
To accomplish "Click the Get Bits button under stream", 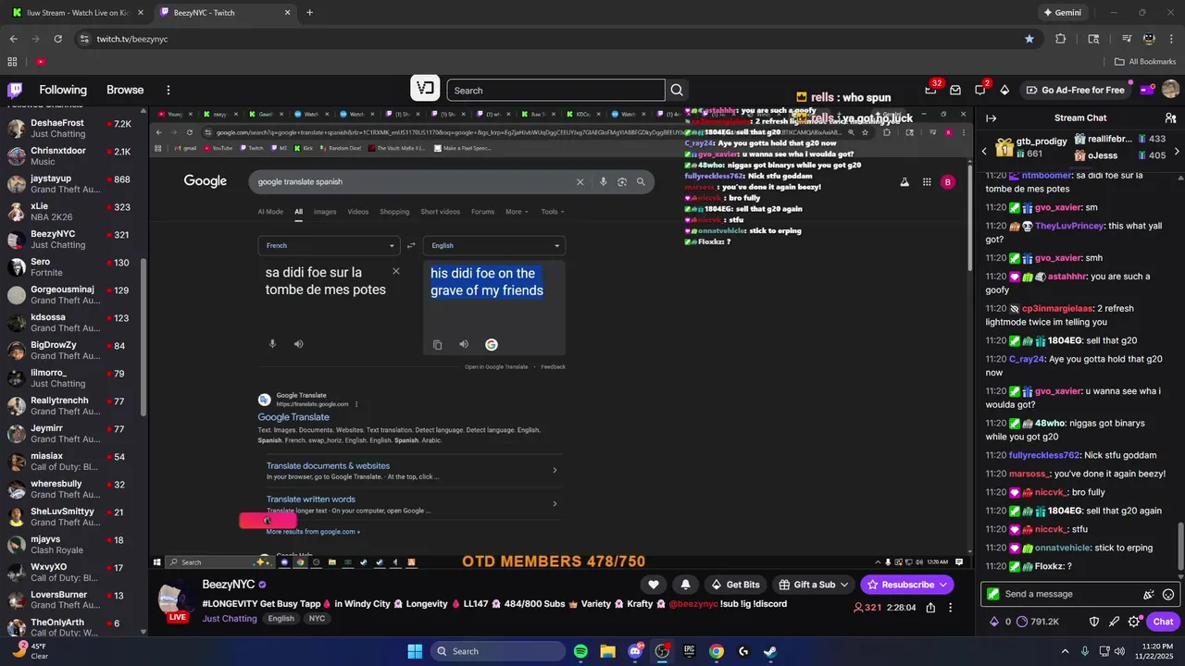I will [735, 585].
